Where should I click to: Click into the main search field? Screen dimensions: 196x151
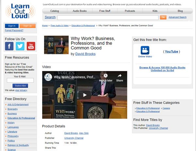[108, 18]
